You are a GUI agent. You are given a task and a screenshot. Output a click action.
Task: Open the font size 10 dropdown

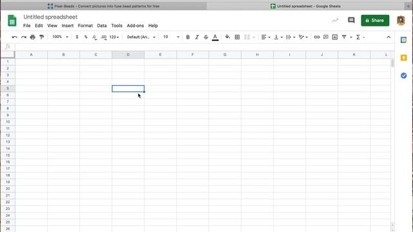171,37
